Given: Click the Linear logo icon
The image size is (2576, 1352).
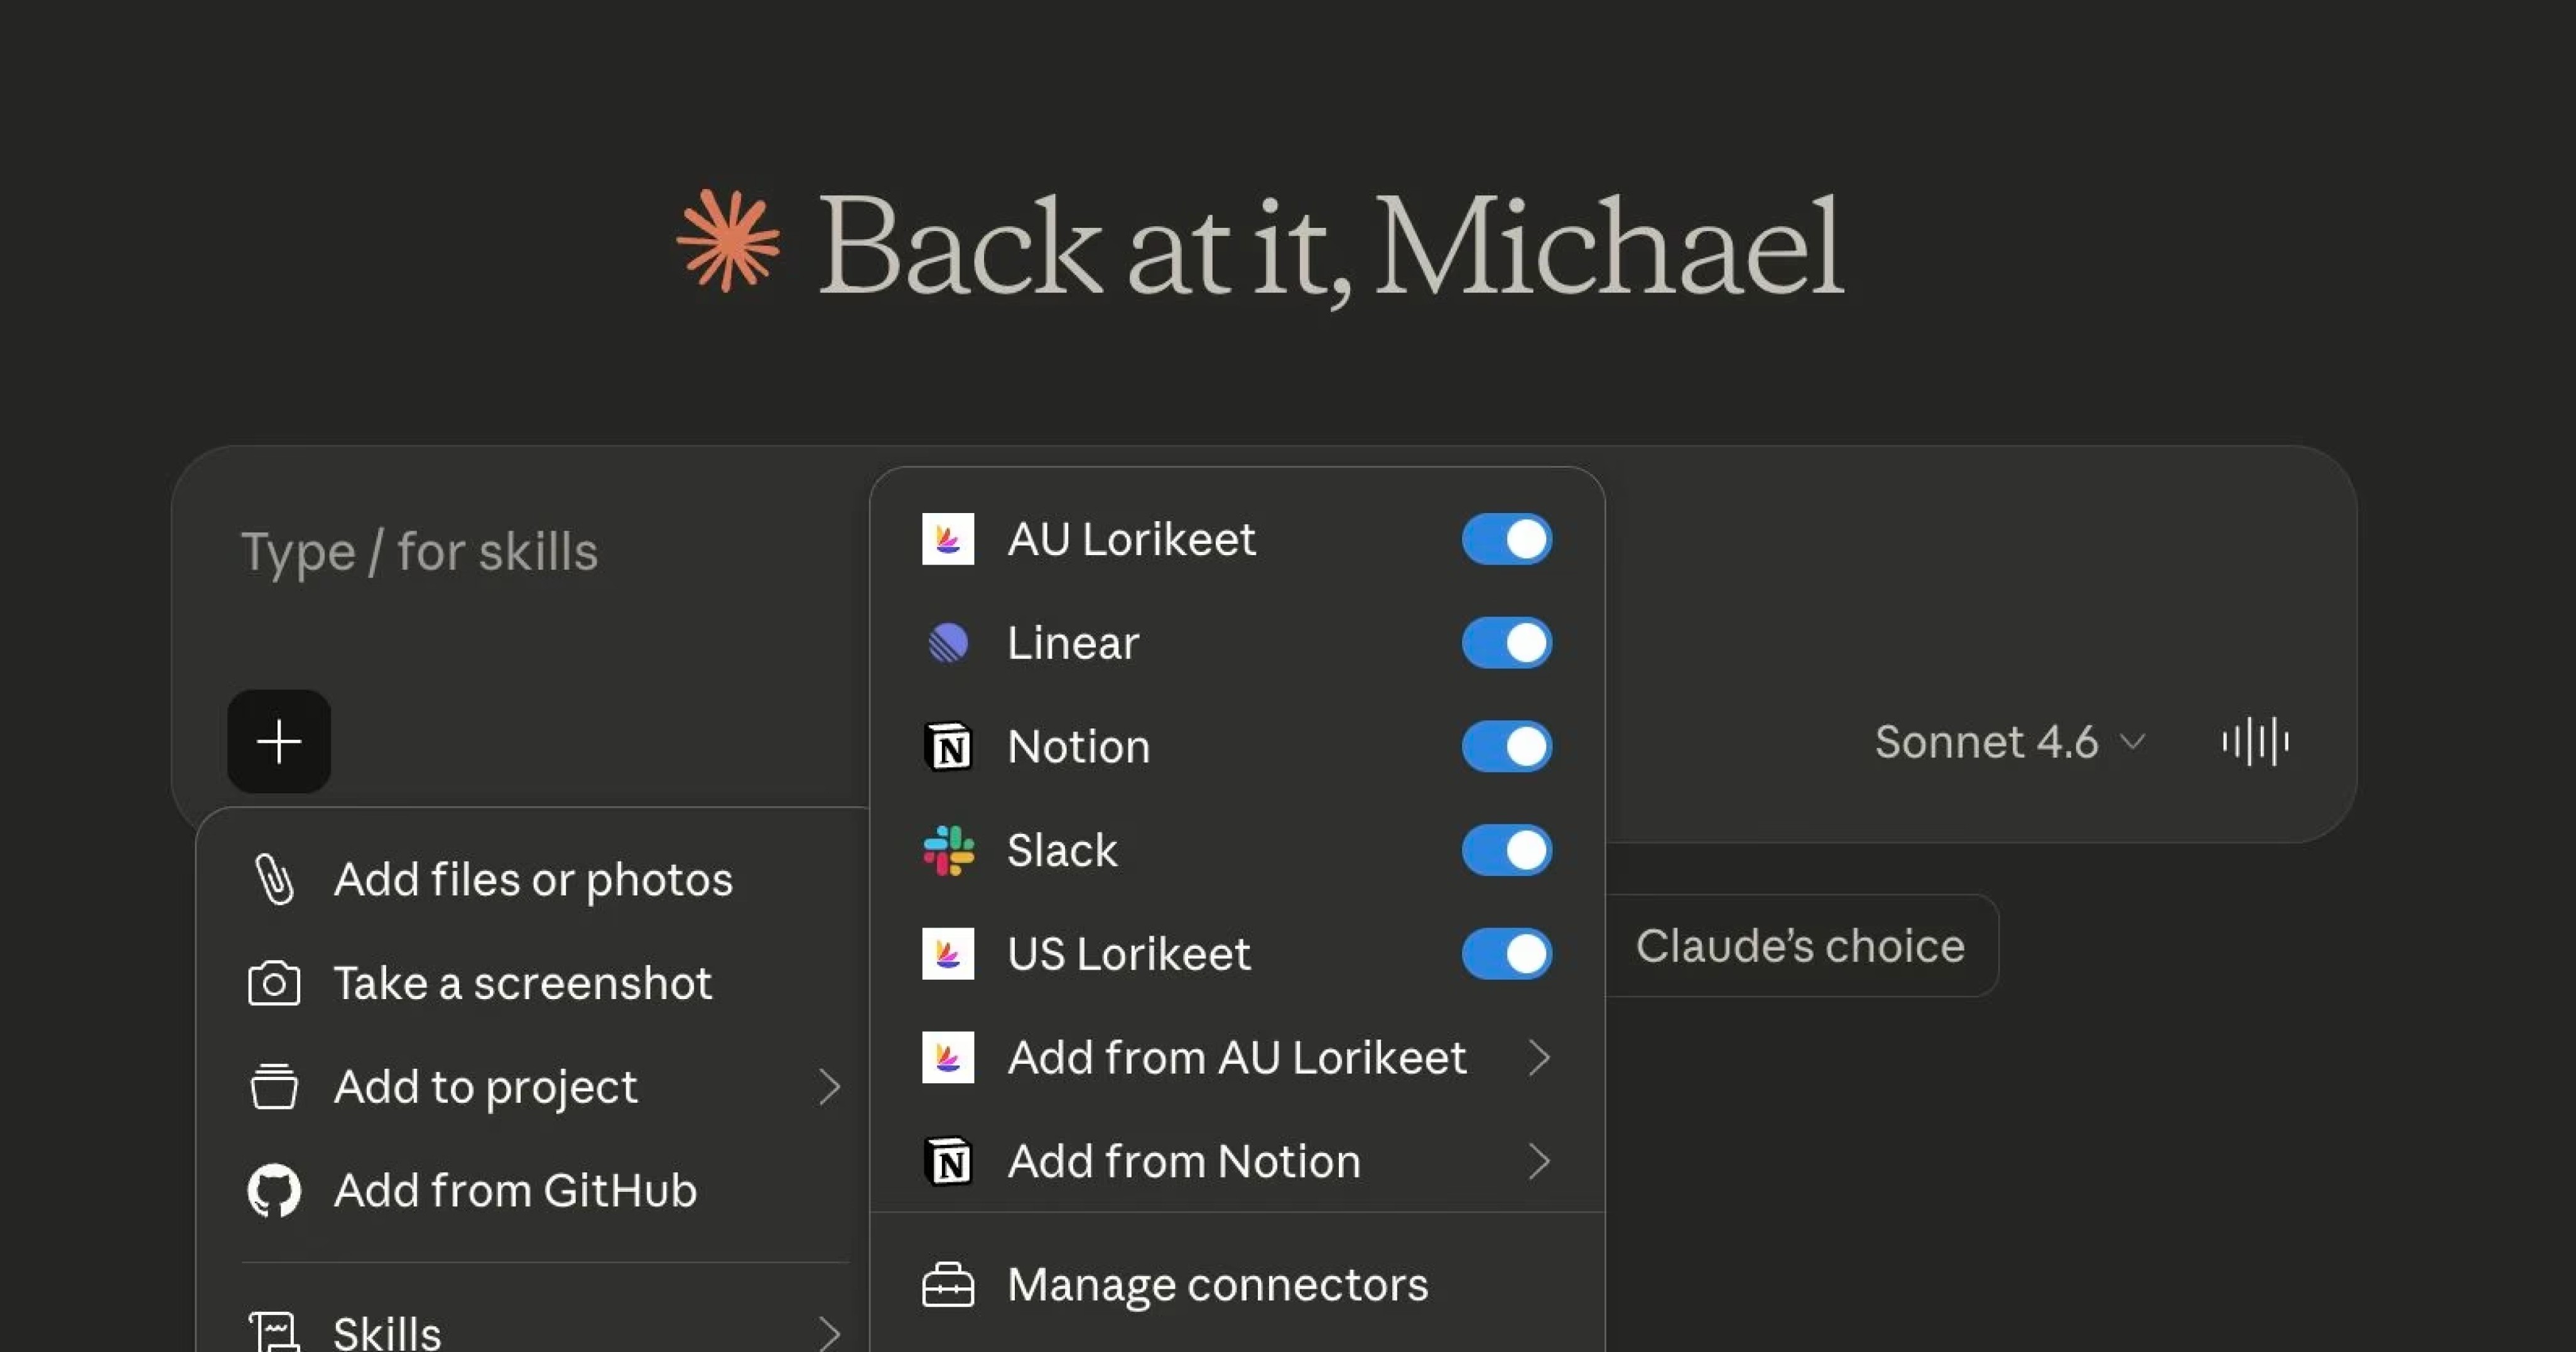Looking at the screenshot, I should coord(947,643).
